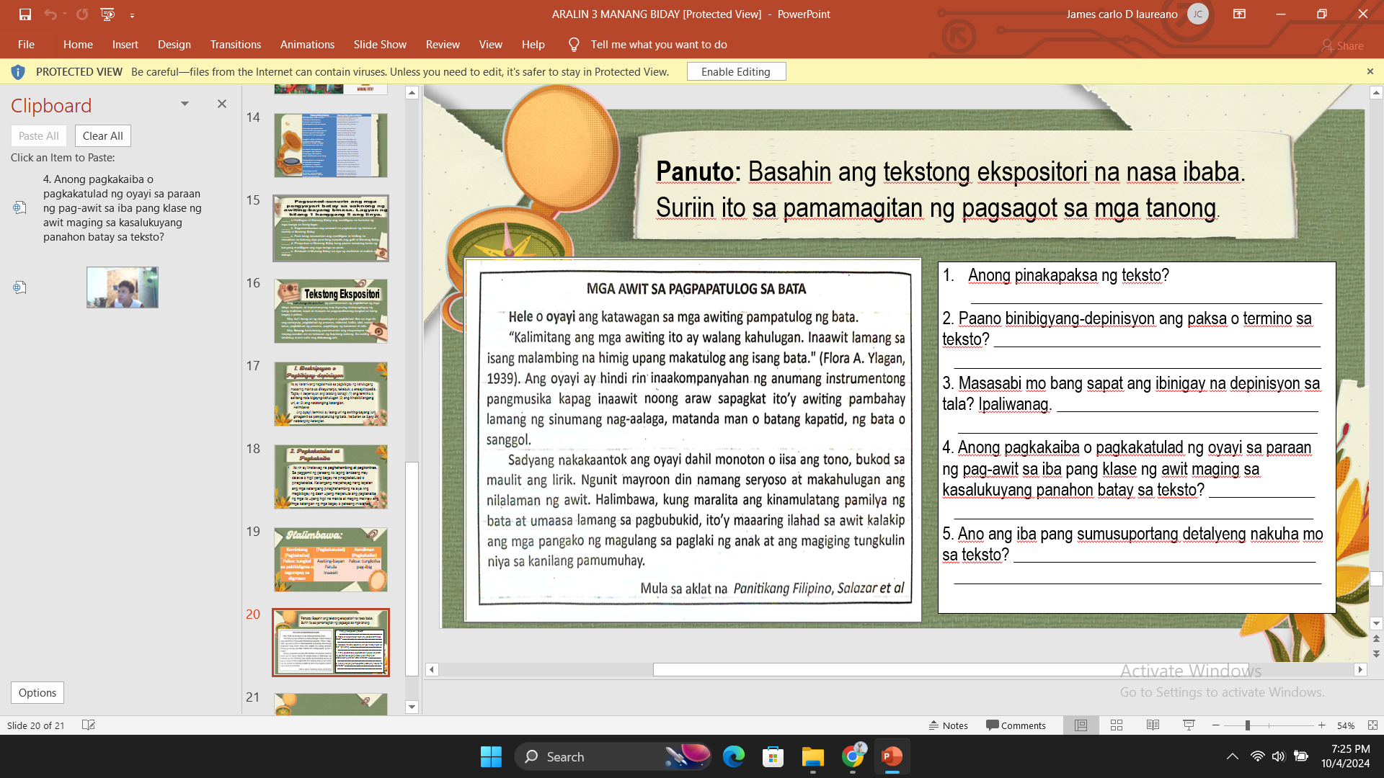Open Customize Quick Access Toolbar dropdown
The image size is (1384, 778).
[132, 14]
